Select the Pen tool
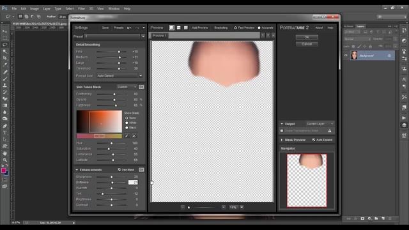 [4, 126]
